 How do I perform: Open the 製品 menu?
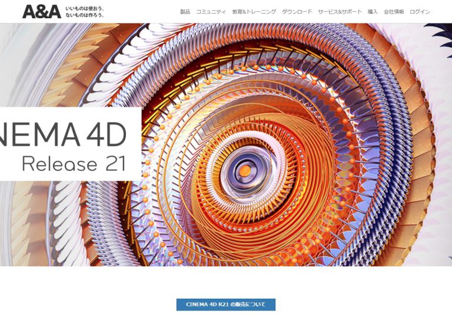(x=185, y=12)
